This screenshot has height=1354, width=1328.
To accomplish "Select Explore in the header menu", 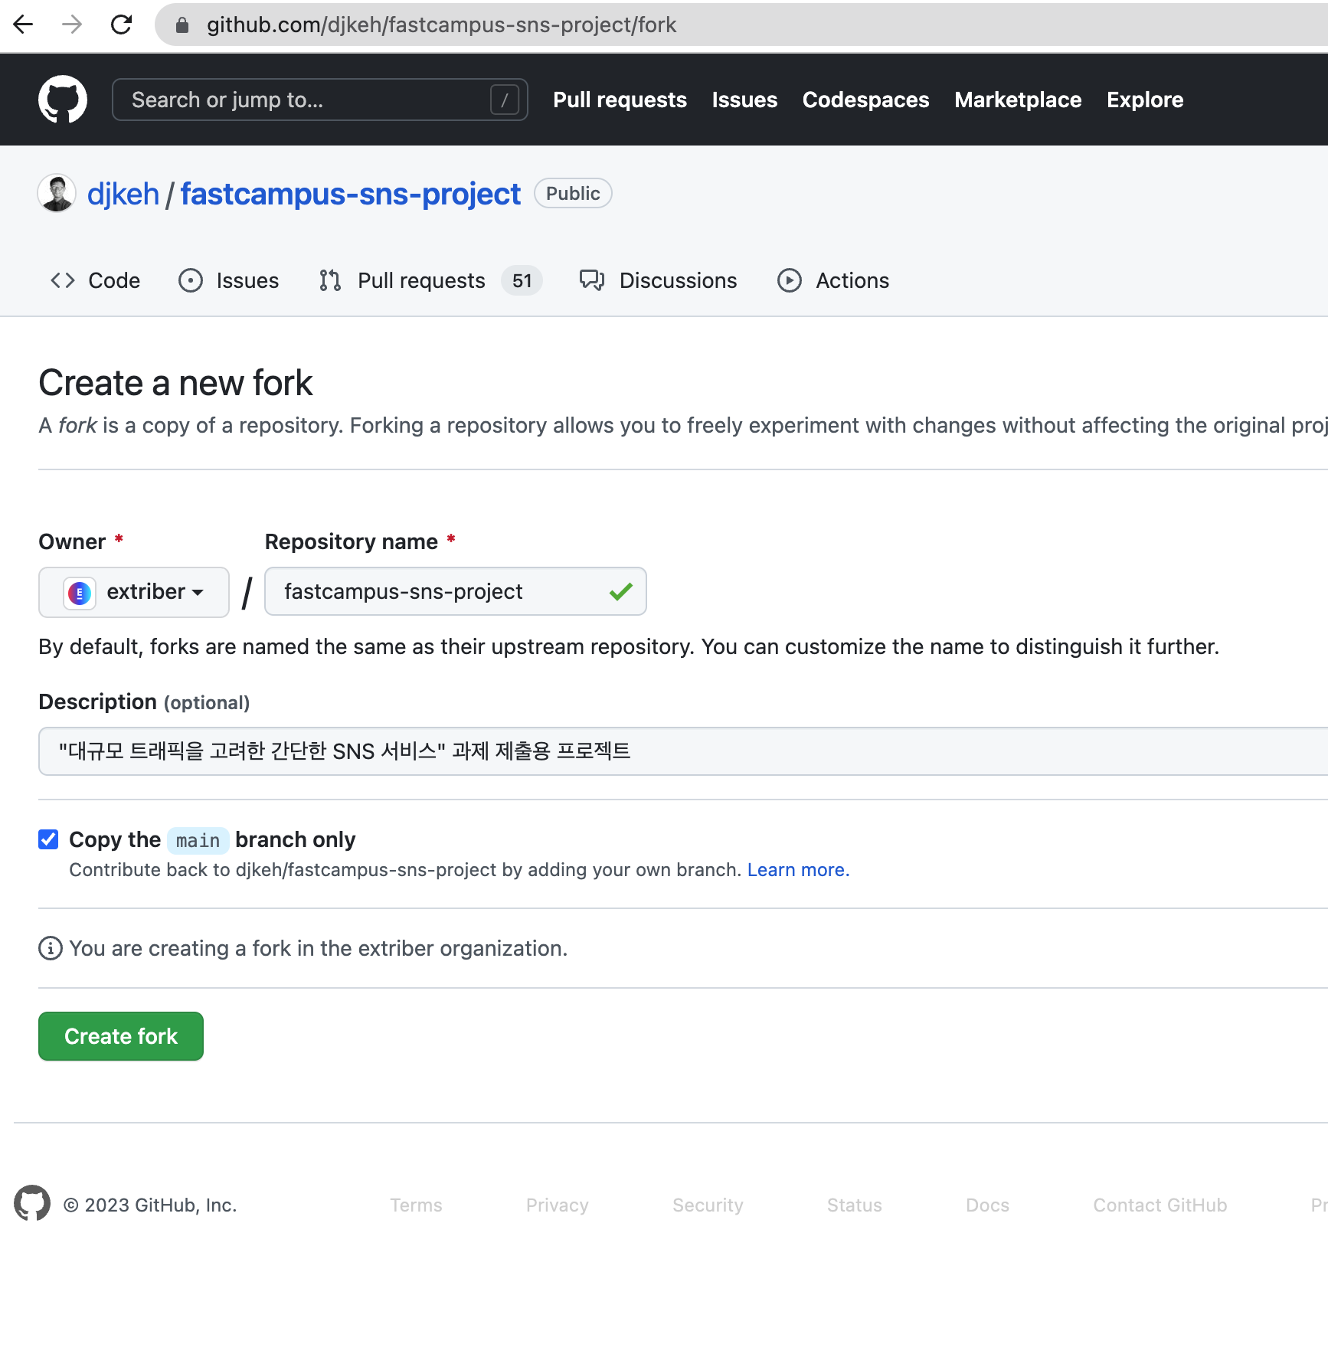I will click(x=1144, y=99).
